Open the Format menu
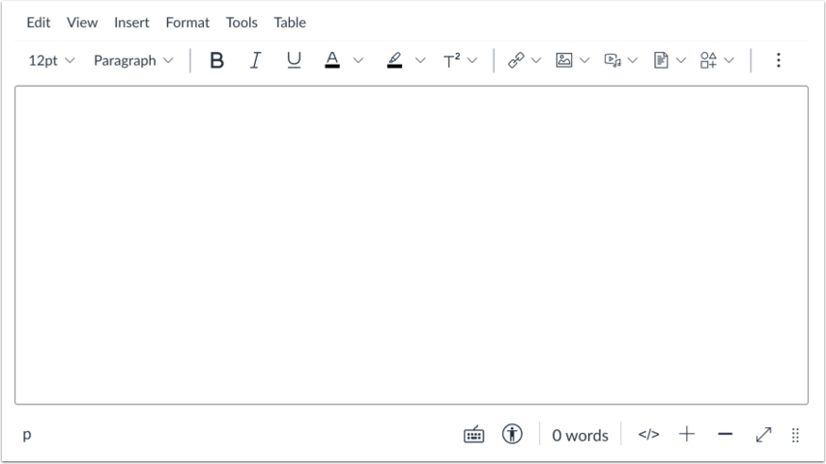The image size is (826, 464). coord(187,22)
